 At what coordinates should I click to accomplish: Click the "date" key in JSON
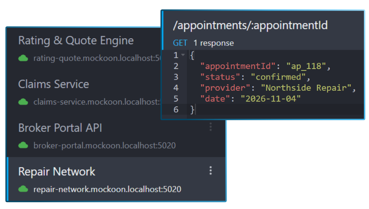[x=215, y=99]
